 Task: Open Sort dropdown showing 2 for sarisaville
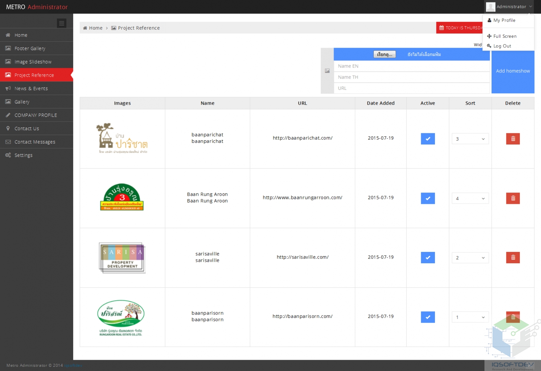tap(470, 258)
